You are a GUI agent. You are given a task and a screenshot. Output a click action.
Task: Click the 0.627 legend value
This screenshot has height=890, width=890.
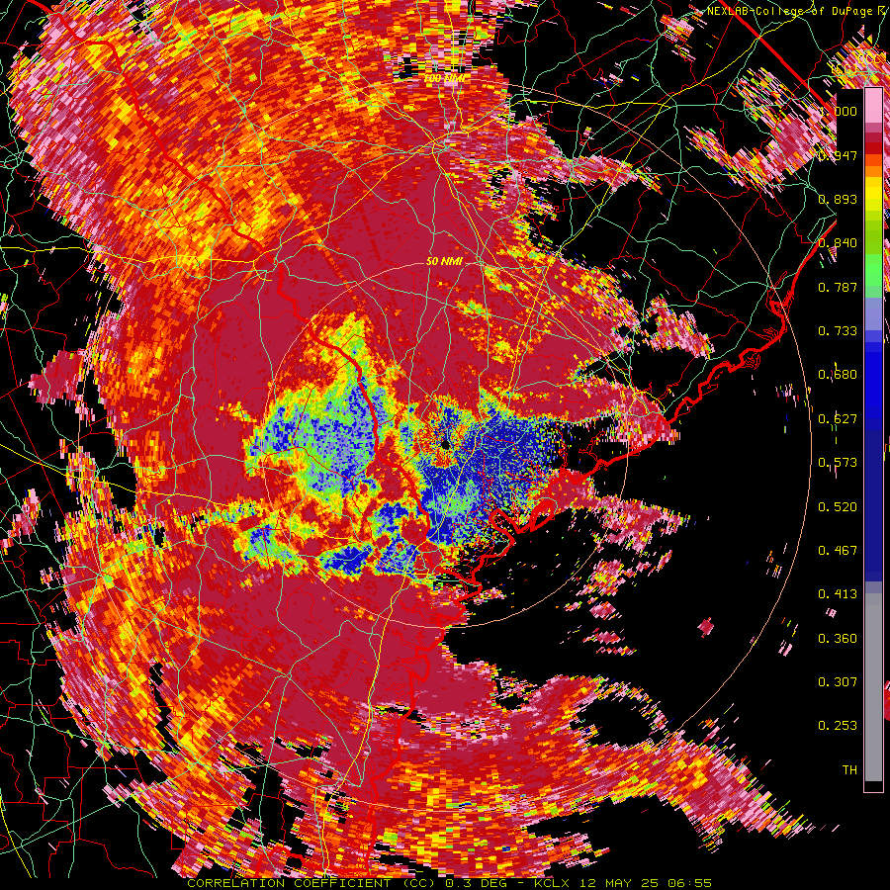(838, 419)
